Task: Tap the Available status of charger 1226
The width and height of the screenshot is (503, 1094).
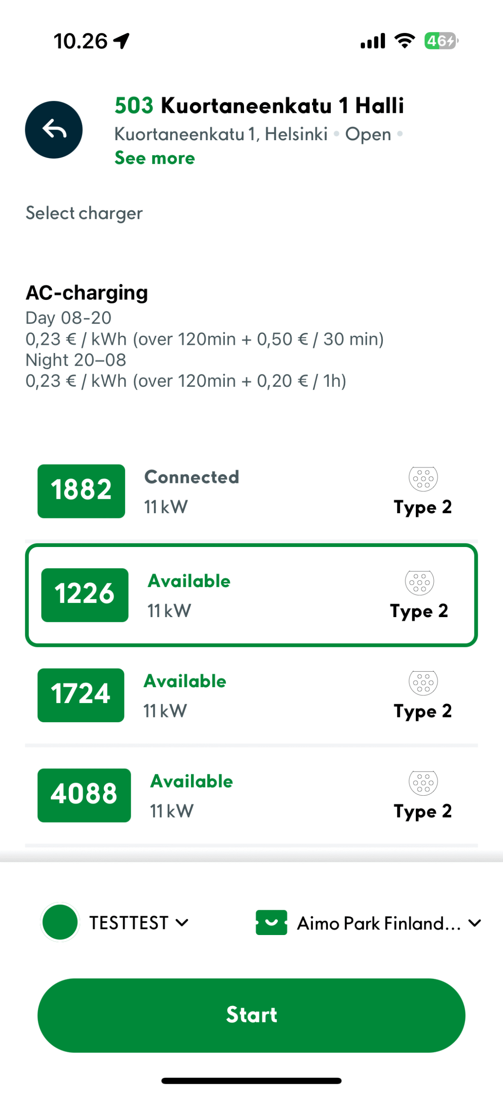Action: pos(189,581)
